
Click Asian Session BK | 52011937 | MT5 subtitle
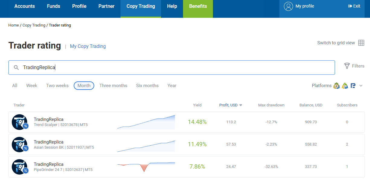pyautogui.click(x=64, y=147)
